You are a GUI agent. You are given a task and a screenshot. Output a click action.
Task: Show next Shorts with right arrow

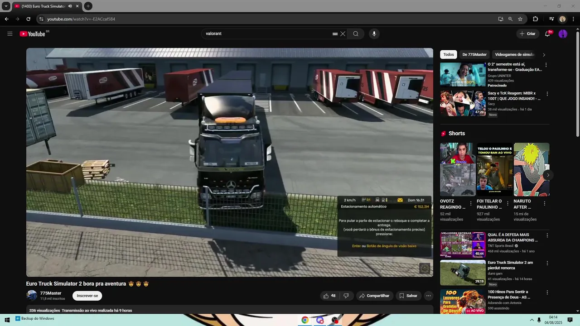tap(548, 175)
